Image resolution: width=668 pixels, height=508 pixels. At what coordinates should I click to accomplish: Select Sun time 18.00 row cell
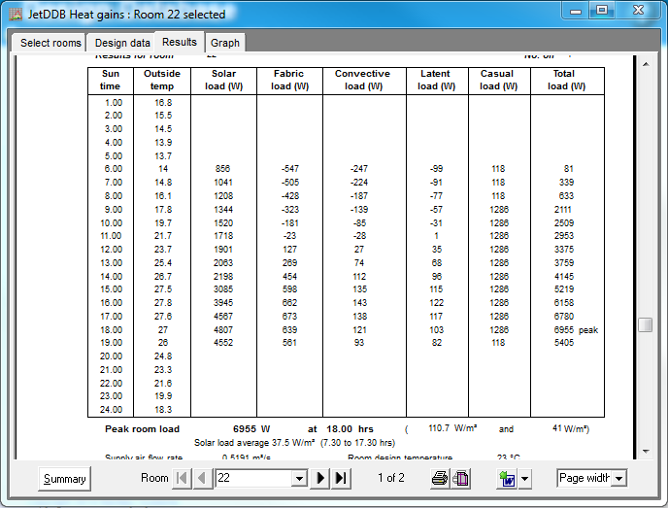tap(112, 330)
